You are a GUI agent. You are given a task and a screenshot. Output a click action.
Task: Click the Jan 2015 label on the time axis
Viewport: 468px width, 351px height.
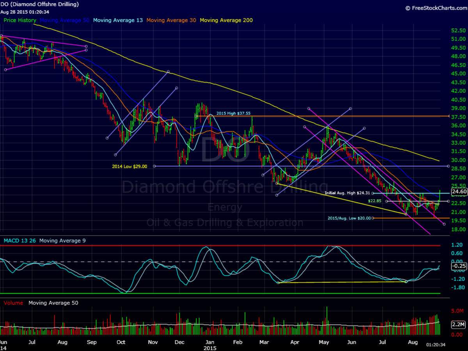pyautogui.click(x=211, y=345)
